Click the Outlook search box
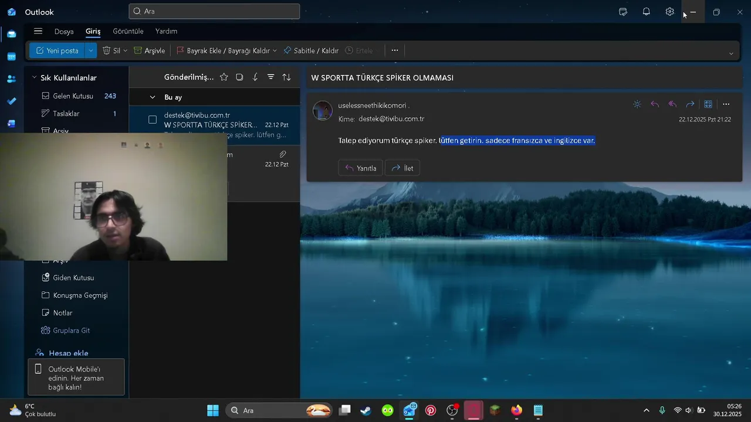This screenshot has width=751, height=422. coord(214,11)
